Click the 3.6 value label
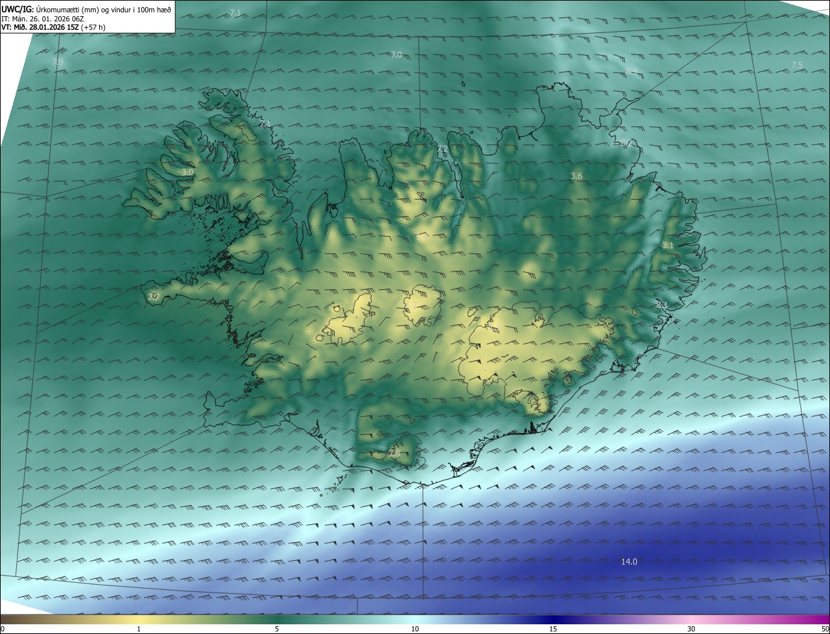Image resolution: width=830 pixels, height=634 pixels. [576, 176]
